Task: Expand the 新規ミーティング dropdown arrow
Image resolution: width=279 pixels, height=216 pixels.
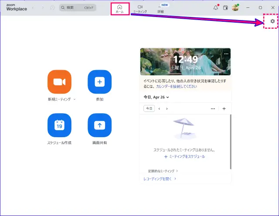Action: click(x=75, y=99)
